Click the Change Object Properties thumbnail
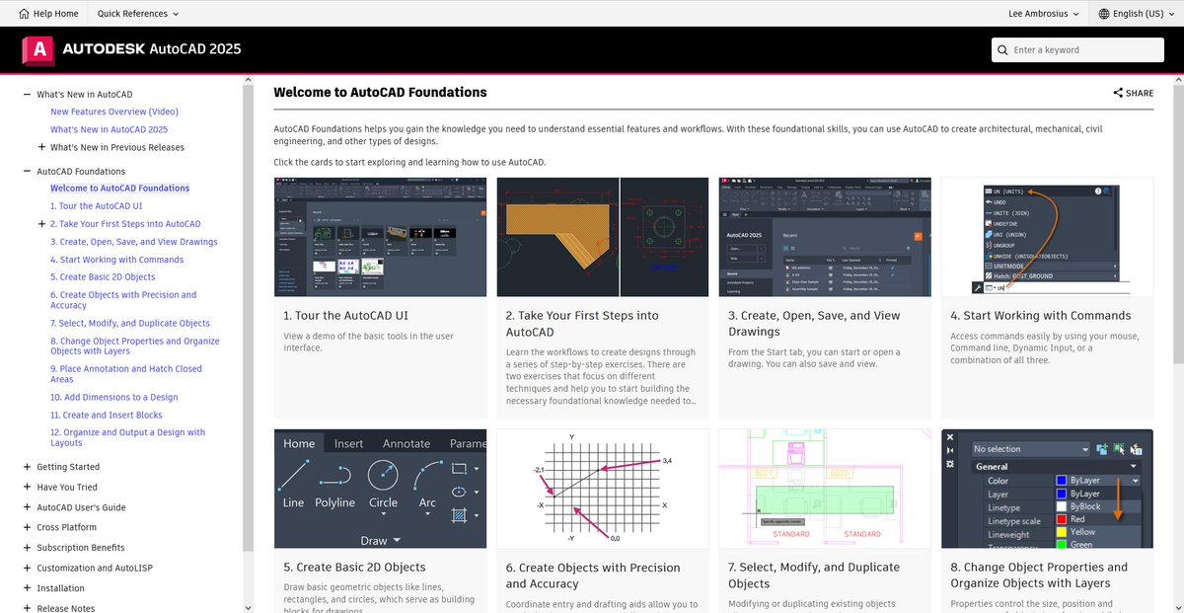Screen dimensions: 1184x613 point(1047,489)
